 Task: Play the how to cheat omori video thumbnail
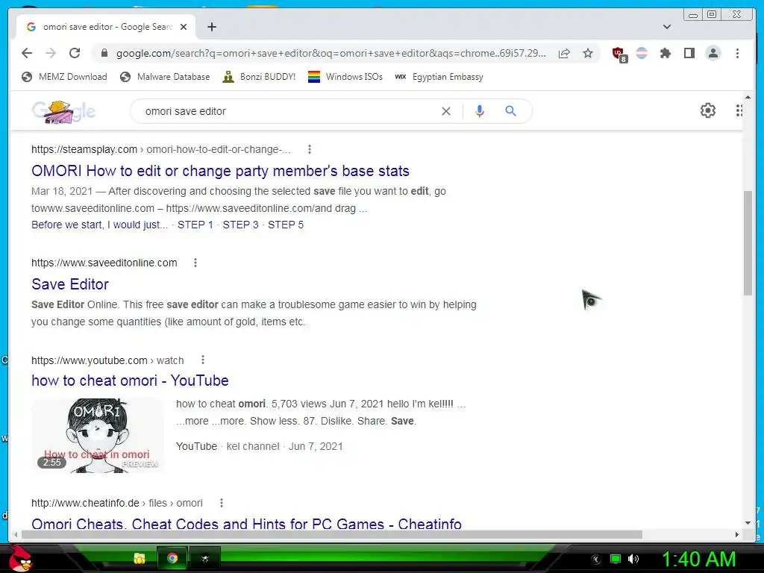[x=98, y=436]
